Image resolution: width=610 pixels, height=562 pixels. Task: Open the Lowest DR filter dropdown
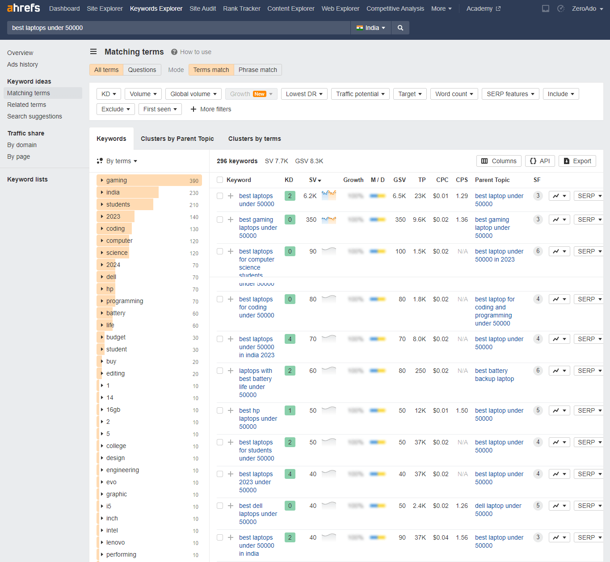304,94
